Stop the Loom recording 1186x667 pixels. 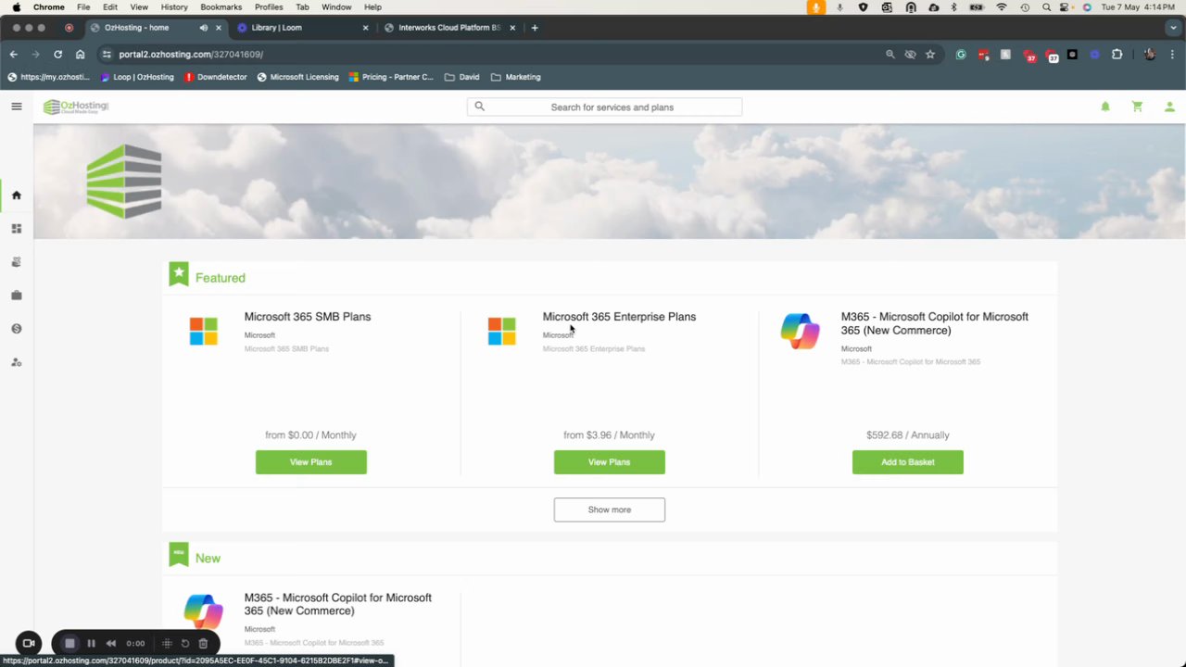tap(69, 643)
